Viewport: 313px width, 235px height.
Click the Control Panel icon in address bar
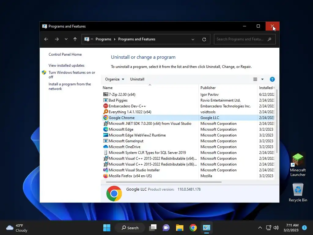[87, 39]
